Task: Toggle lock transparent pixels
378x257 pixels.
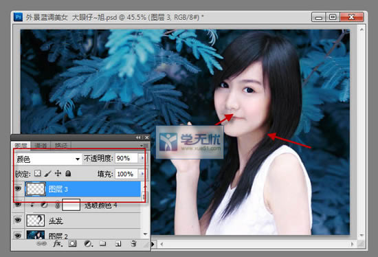Action: click(x=37, y=173)
